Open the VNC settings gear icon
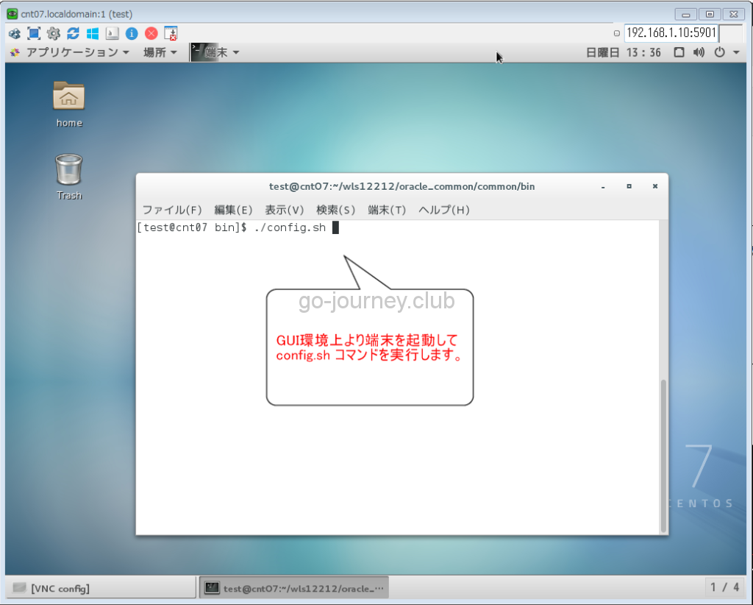 click(52, 33)
